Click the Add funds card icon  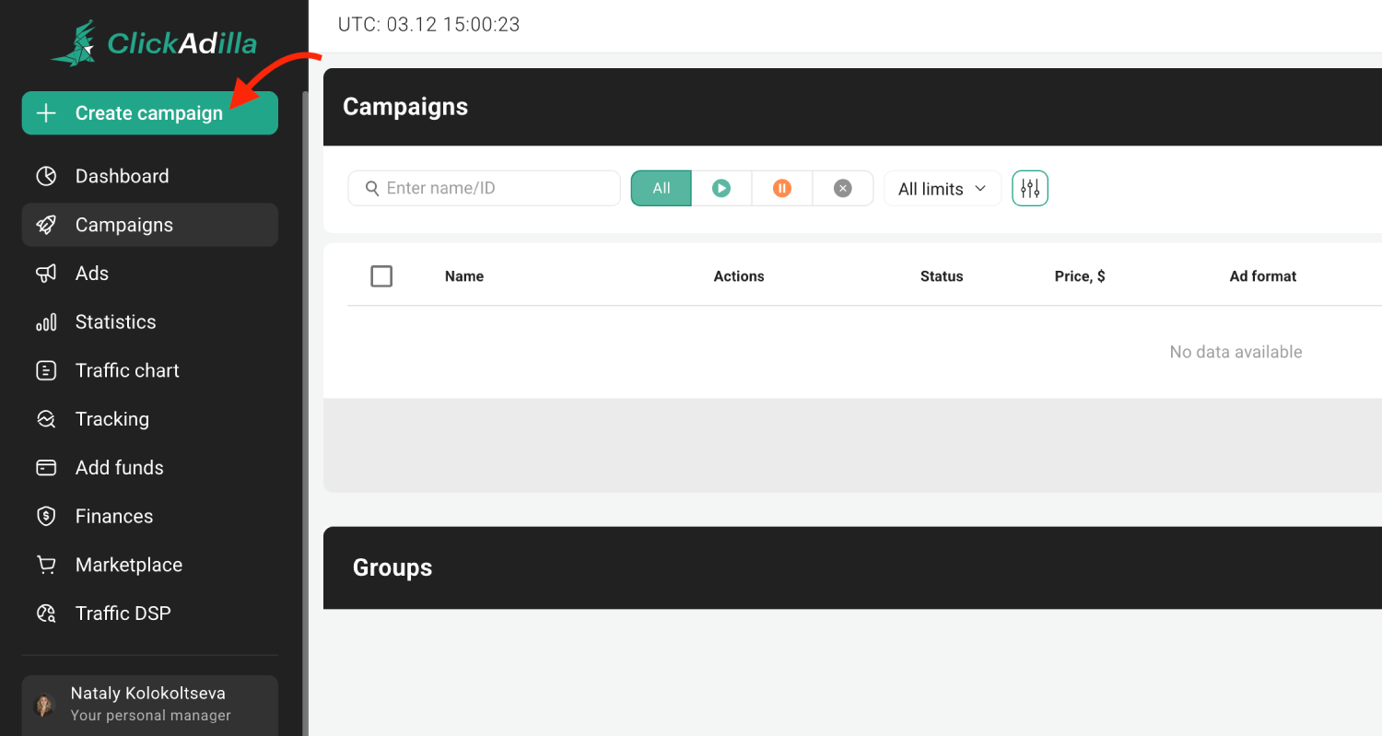pos(46,468)
